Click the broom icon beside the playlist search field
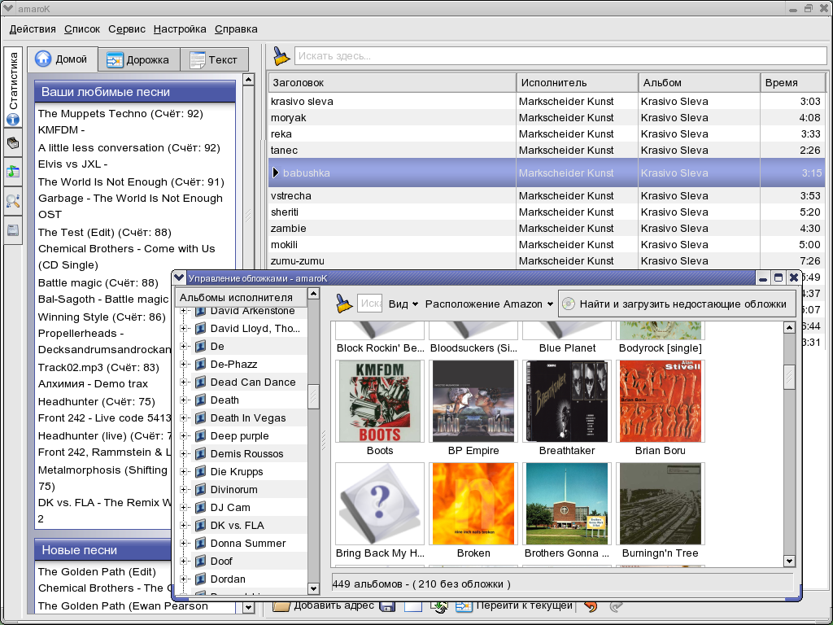 click(x=281, y=56)
